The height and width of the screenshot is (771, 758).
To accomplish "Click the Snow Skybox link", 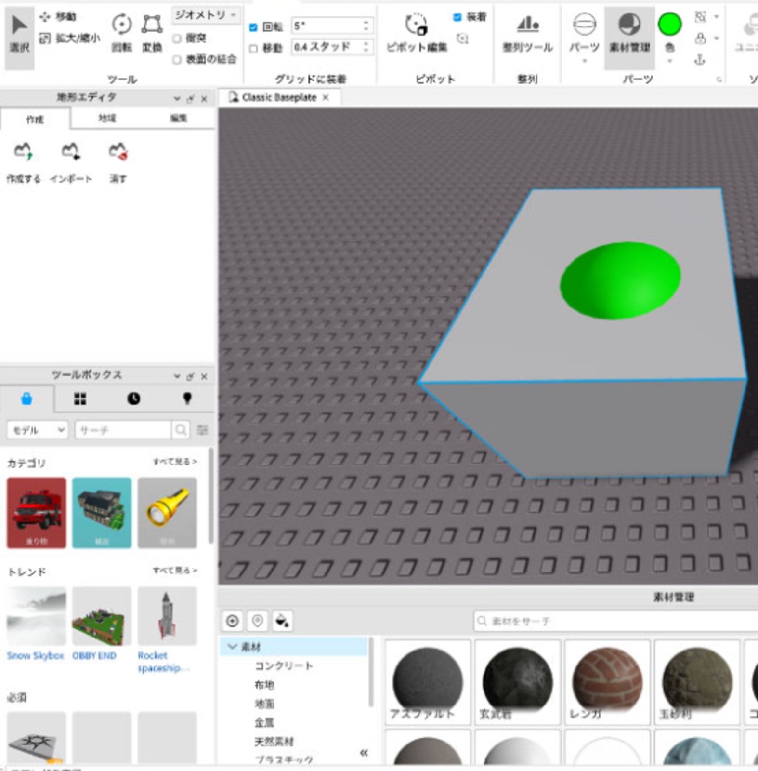I will 35,656.
